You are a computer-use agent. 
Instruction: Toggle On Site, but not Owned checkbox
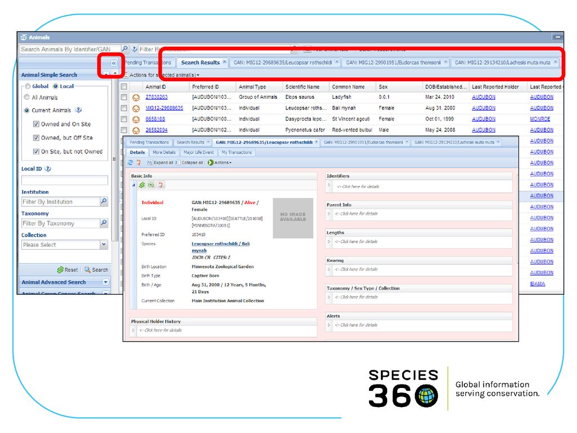click(x=36, y=151)
